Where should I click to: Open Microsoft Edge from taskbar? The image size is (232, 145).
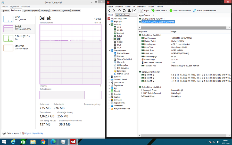53,142
